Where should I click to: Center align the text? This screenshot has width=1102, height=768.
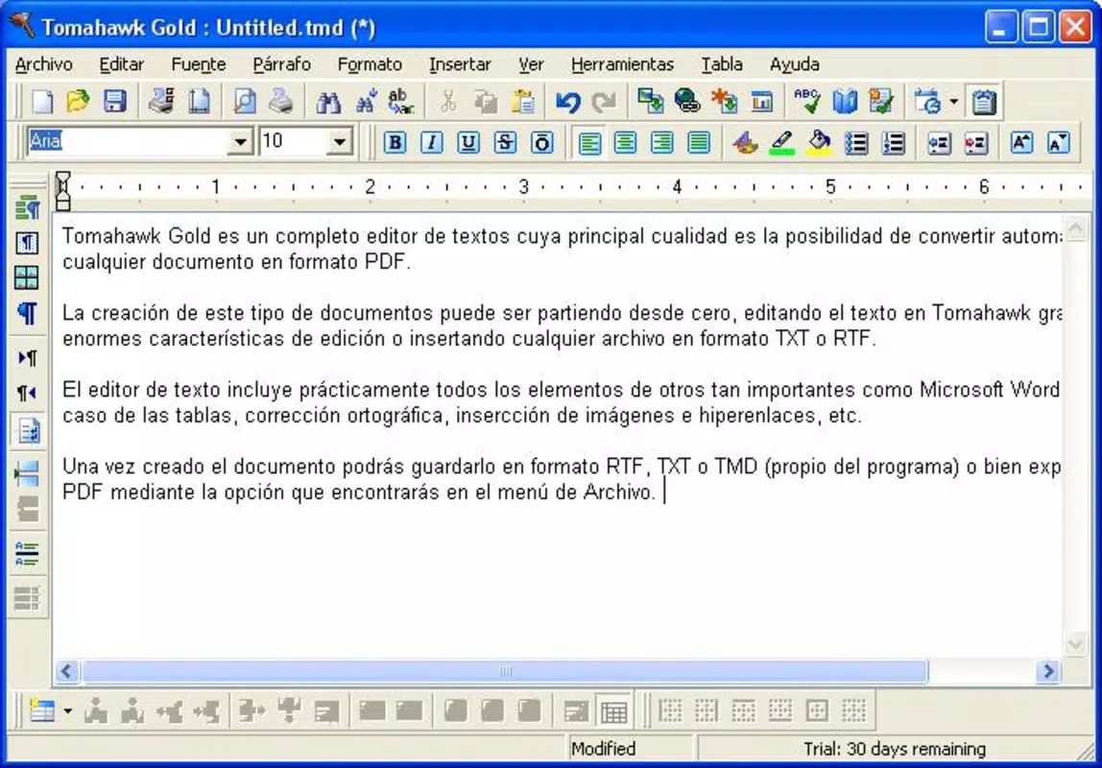[x=626, y=143]
